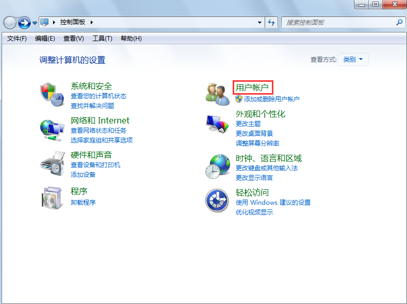Click the System and Security shield icon
This screenshot has width=407, height=304.
point(52,93)
